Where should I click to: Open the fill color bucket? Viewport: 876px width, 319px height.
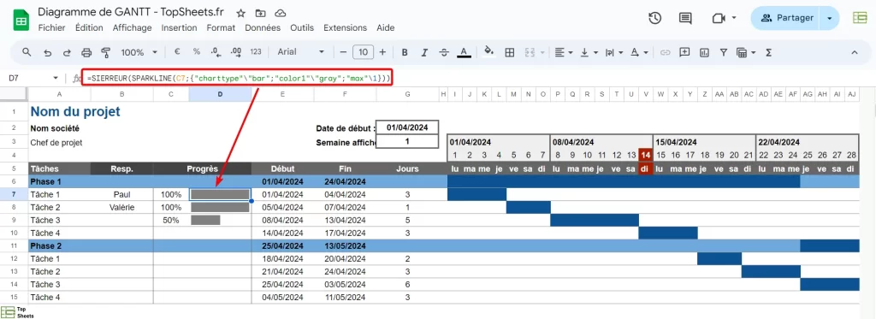[x=488, y=52]
